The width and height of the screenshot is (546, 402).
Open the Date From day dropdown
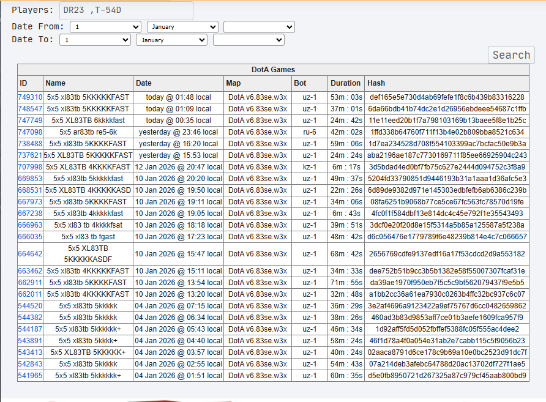105,27
